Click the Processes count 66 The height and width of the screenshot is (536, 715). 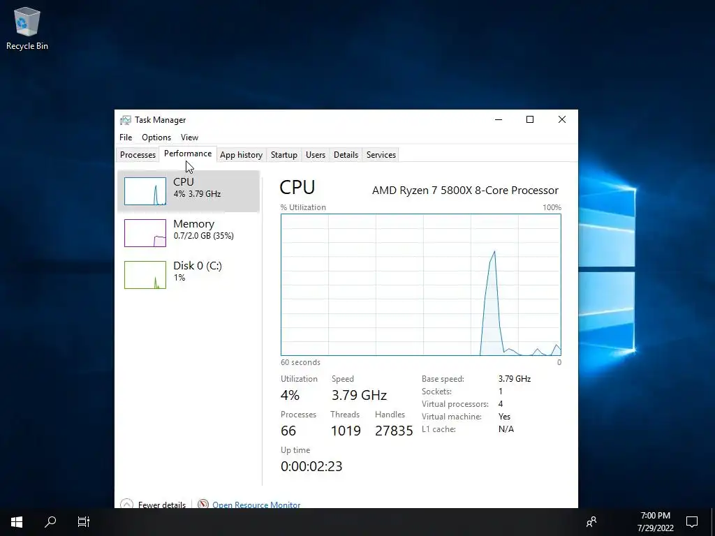tap(288, 430)
